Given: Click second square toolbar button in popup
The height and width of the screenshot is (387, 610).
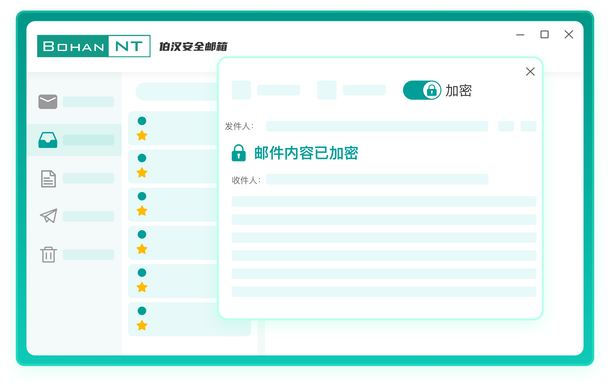Looking at the screenshot, I should 327,90.
